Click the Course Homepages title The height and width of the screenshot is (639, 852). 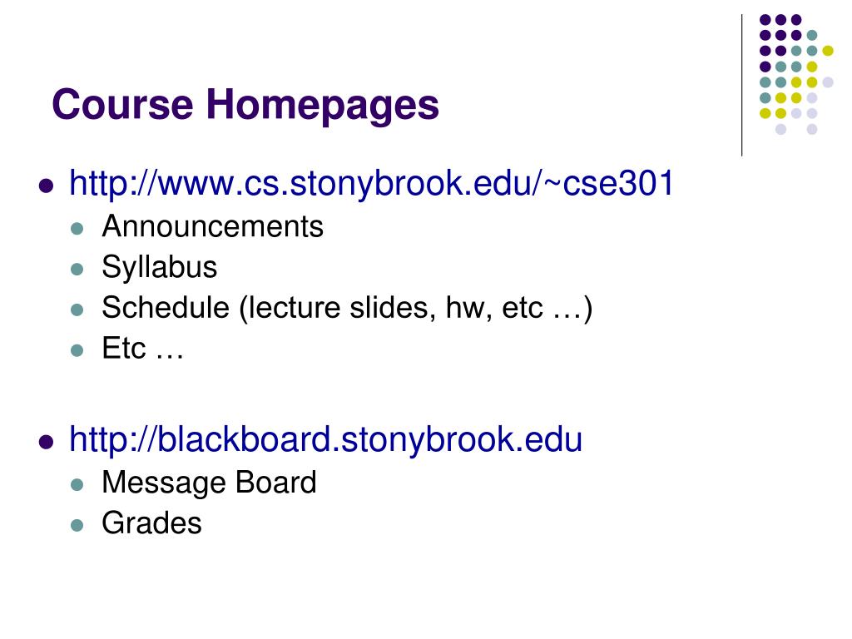tap(245, 106)
